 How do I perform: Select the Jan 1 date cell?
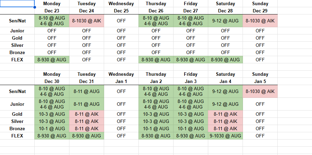(121, 82)
